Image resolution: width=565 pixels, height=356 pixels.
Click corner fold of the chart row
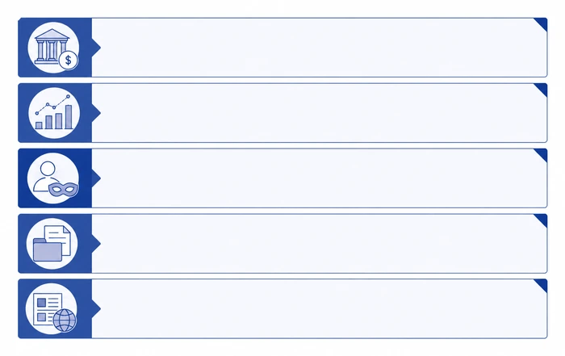tap(542, 89)
